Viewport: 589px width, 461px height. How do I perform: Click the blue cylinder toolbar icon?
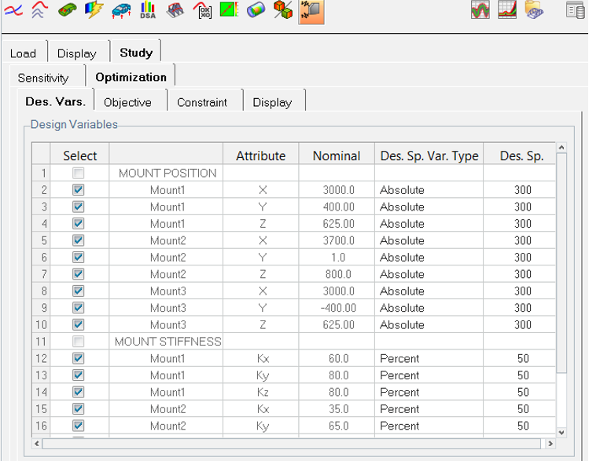[x=256, y=10]
